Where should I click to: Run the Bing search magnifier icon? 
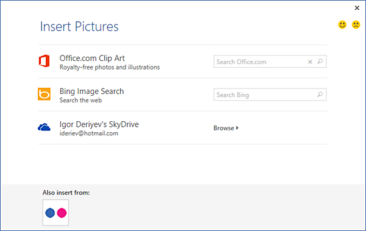click(320, 94)
